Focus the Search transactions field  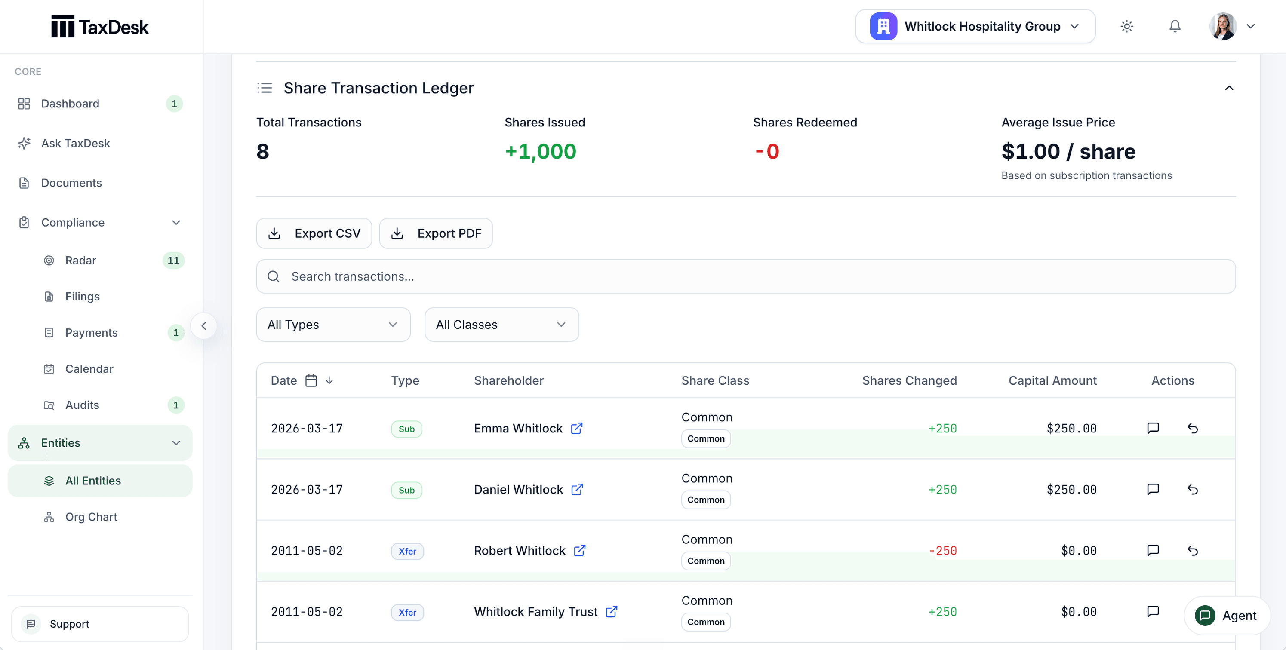(x=746, y=276)
